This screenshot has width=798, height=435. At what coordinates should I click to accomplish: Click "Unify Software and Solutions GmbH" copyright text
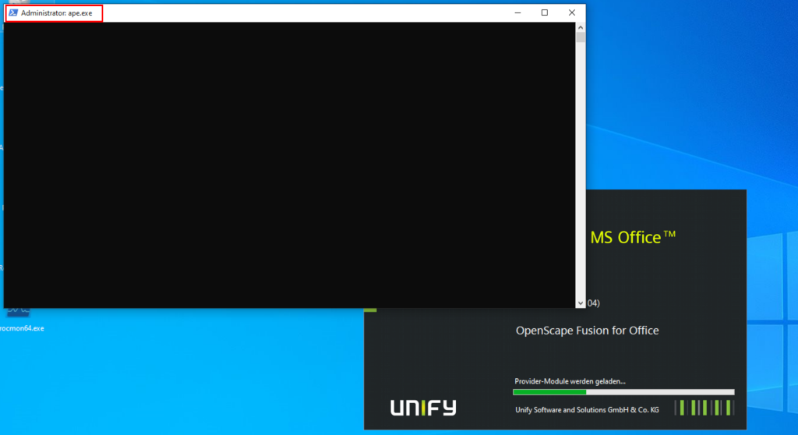point(586,410)
